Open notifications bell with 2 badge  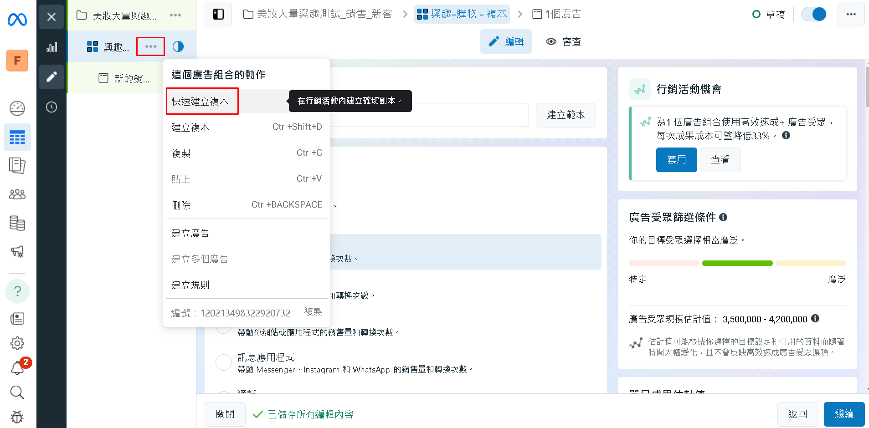[18, 367]
